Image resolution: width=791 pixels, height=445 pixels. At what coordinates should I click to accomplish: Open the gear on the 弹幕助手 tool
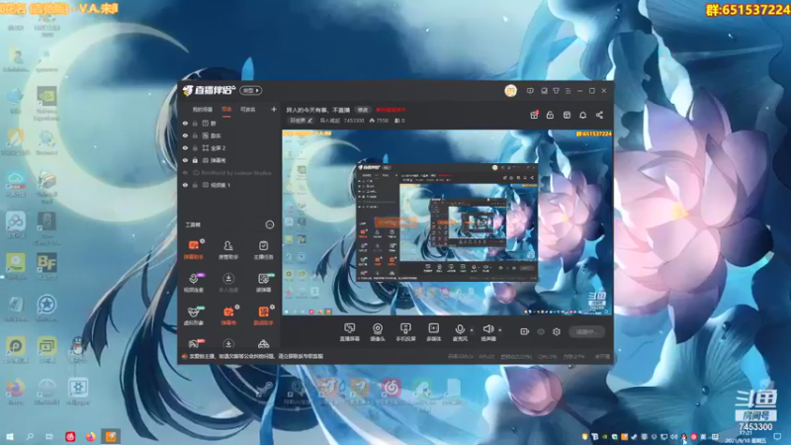[203, 241]
